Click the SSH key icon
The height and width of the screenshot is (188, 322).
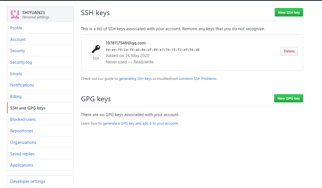[x=96, y=49]
